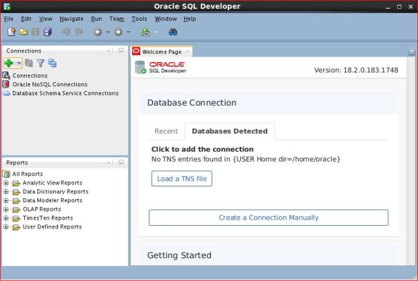
Task: Open the Back button history dropdown
Action: [x=108, y=32]
